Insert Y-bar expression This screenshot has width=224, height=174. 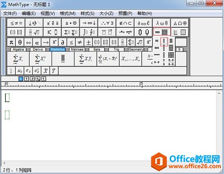point(54,71)
